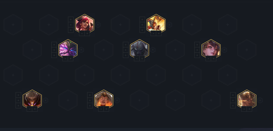Add bottom item slot for crowned glowing-eyed woman

tap(90, 106)
